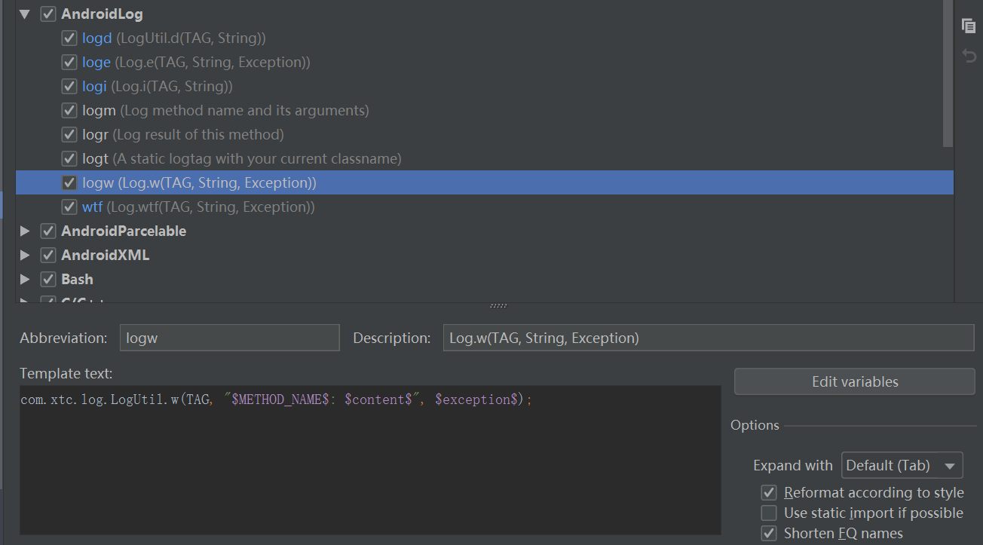Uncheck the Bash group checkbox

pos(47,279)
